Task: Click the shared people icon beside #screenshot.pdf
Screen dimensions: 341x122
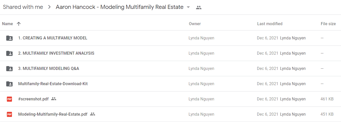Action: point(54,99)
